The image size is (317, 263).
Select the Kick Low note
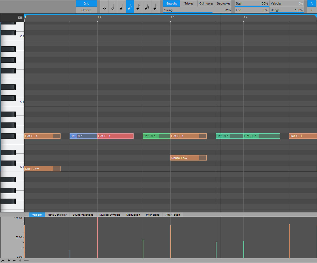click(42, 169)
